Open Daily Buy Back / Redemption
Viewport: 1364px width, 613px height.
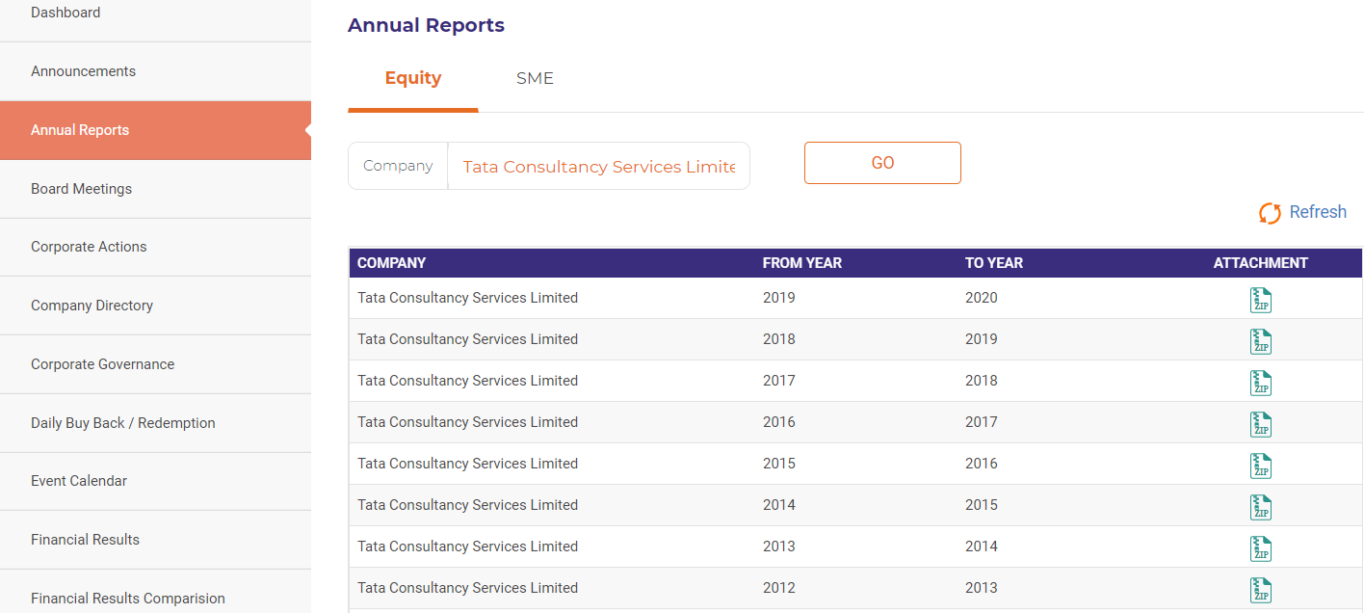155,423
